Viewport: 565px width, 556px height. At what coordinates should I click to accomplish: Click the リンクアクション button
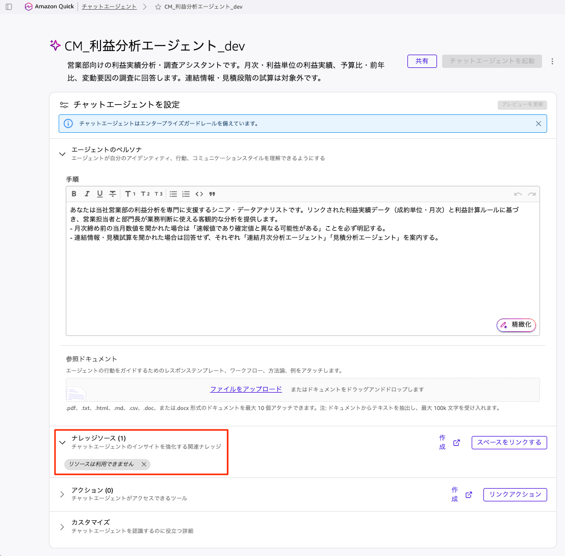[x=515, y=495]
